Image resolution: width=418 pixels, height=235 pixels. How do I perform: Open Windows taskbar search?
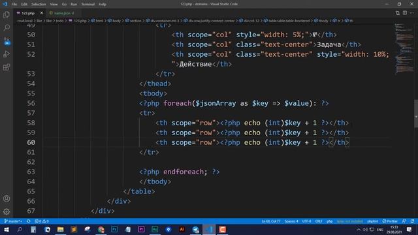pyautogui.click(x=20, y=230)
